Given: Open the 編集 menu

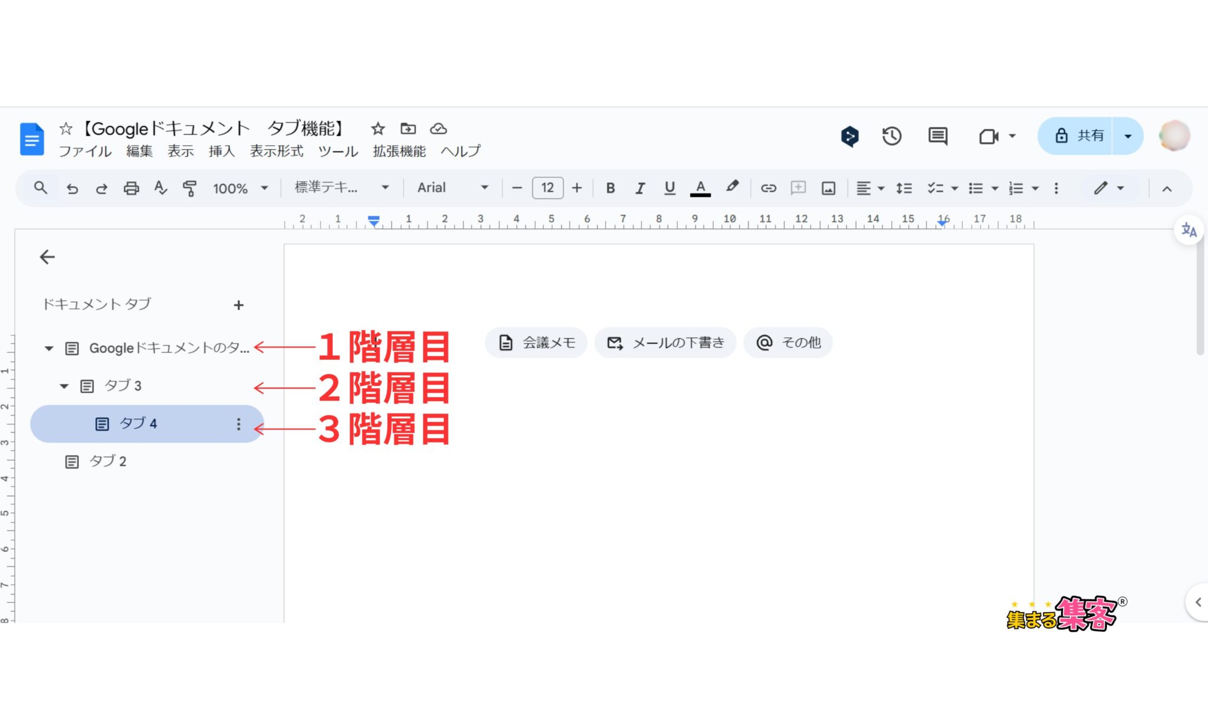Looking at the screenshot, I should click(x=139, y=151).
